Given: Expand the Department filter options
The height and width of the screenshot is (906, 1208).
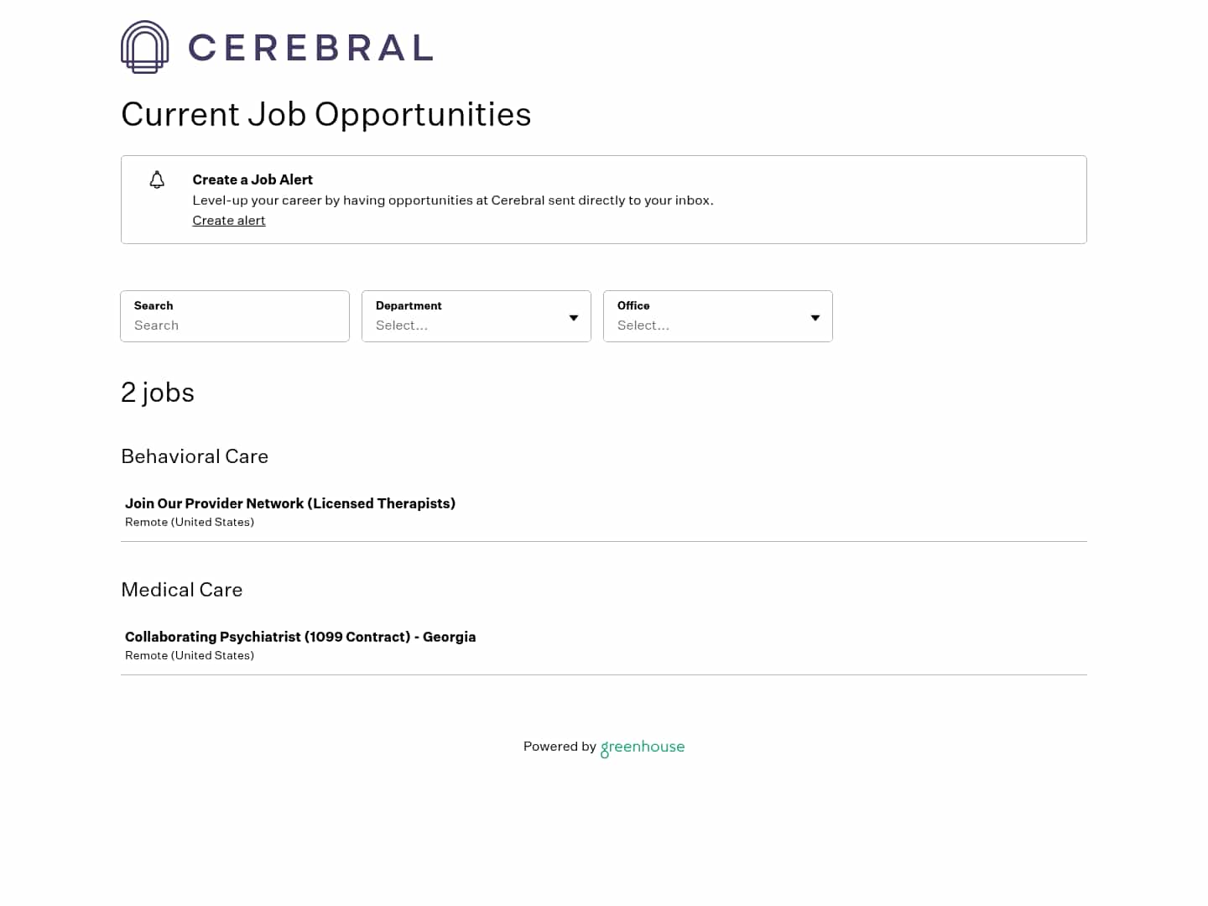Looking at the screenshot, I should [573, 317].
